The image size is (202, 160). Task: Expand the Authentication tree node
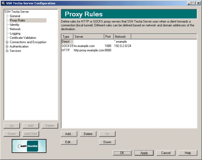[x=7, y=46]
